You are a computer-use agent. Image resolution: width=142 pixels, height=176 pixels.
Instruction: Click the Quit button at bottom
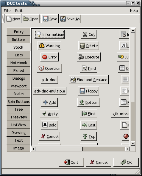(x=71, y=162)
